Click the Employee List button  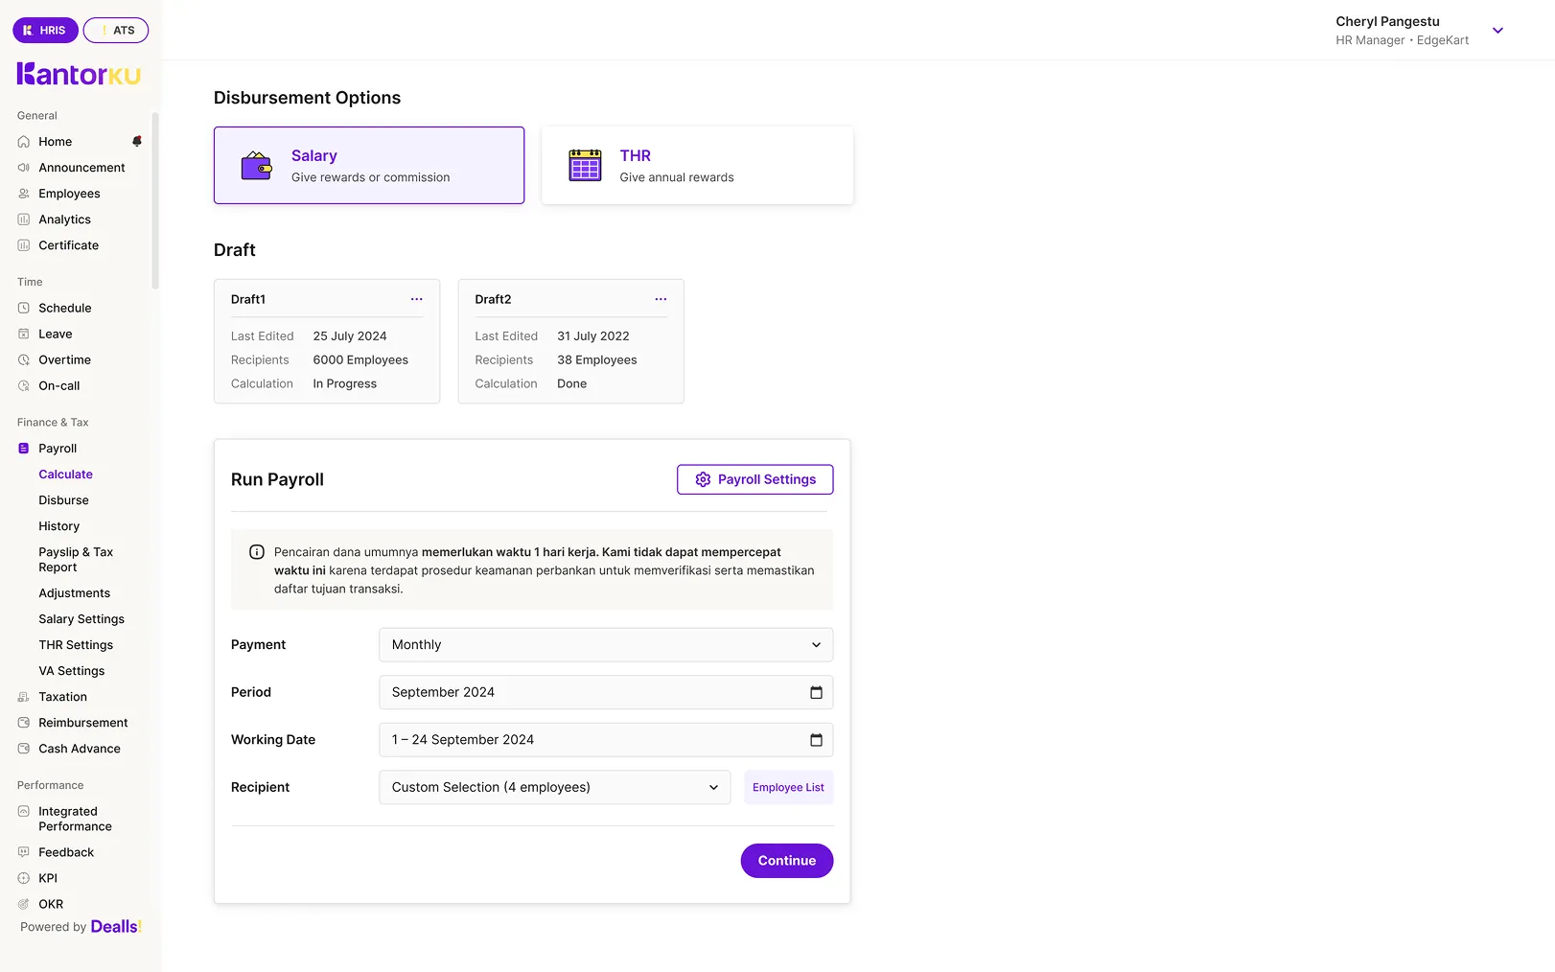[x=788, y=787]
